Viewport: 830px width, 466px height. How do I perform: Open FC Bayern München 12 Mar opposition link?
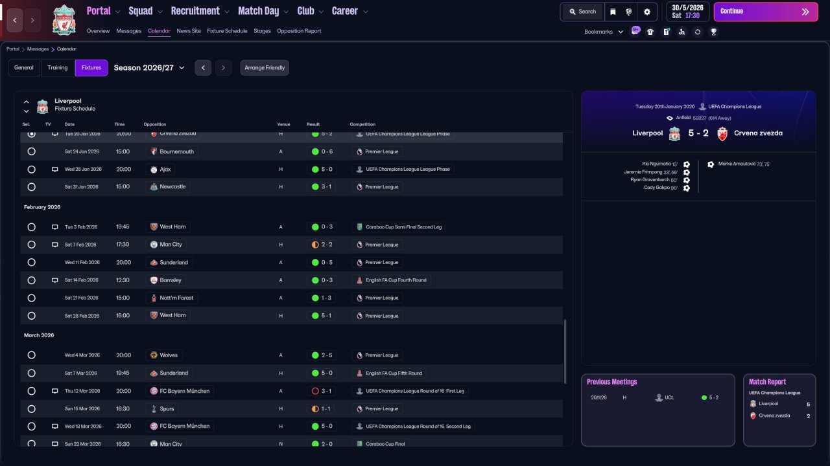point(180,391)
